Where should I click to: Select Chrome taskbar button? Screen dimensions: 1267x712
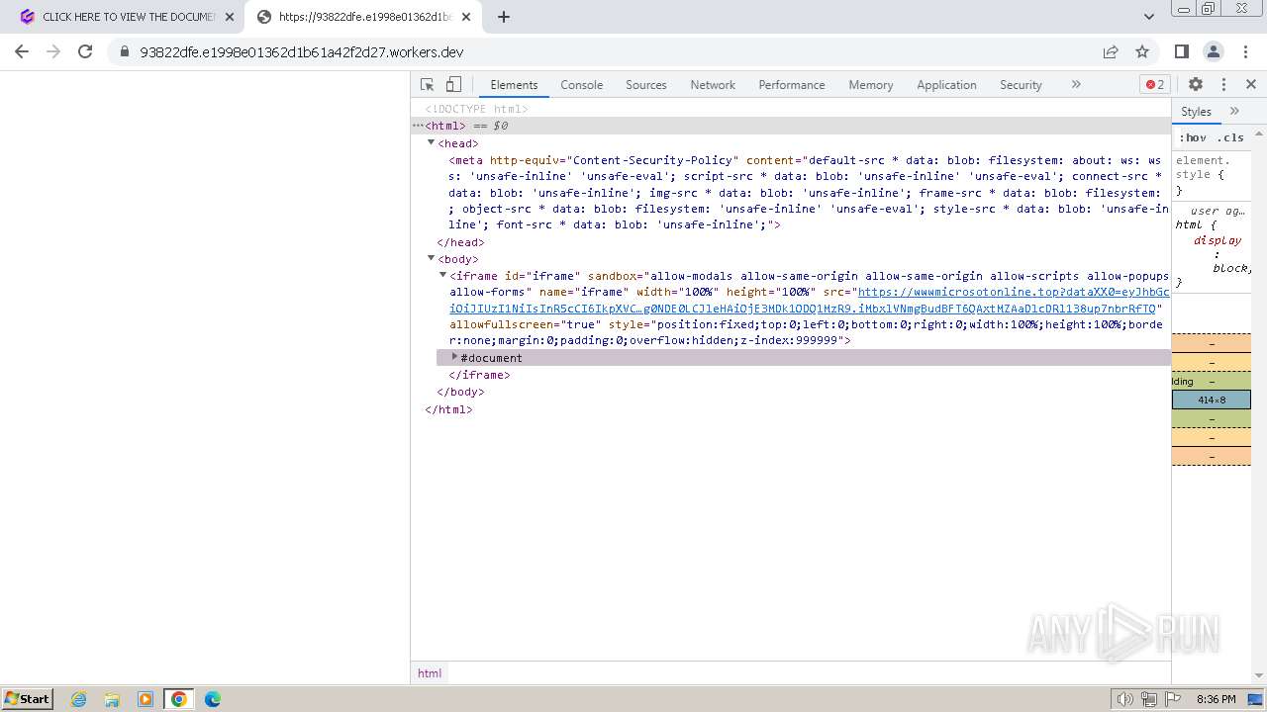(x=178, y=699)
